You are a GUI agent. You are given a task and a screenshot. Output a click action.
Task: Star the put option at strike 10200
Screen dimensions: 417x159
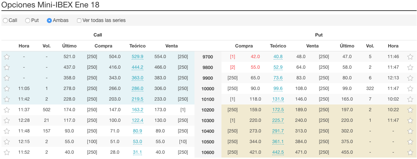click(410, 110)
